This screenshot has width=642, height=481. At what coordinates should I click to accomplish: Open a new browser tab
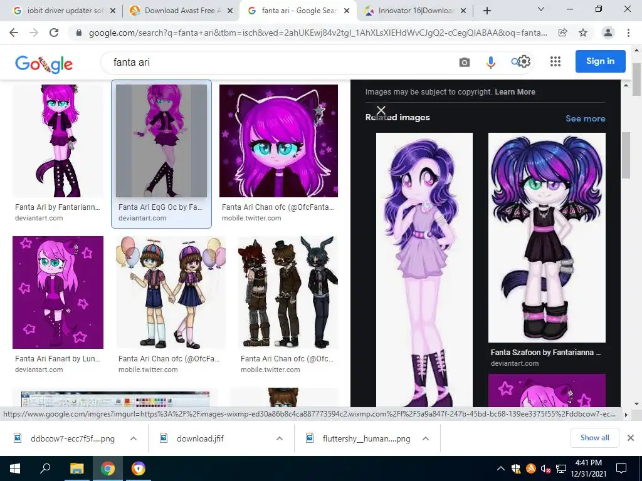487,11
